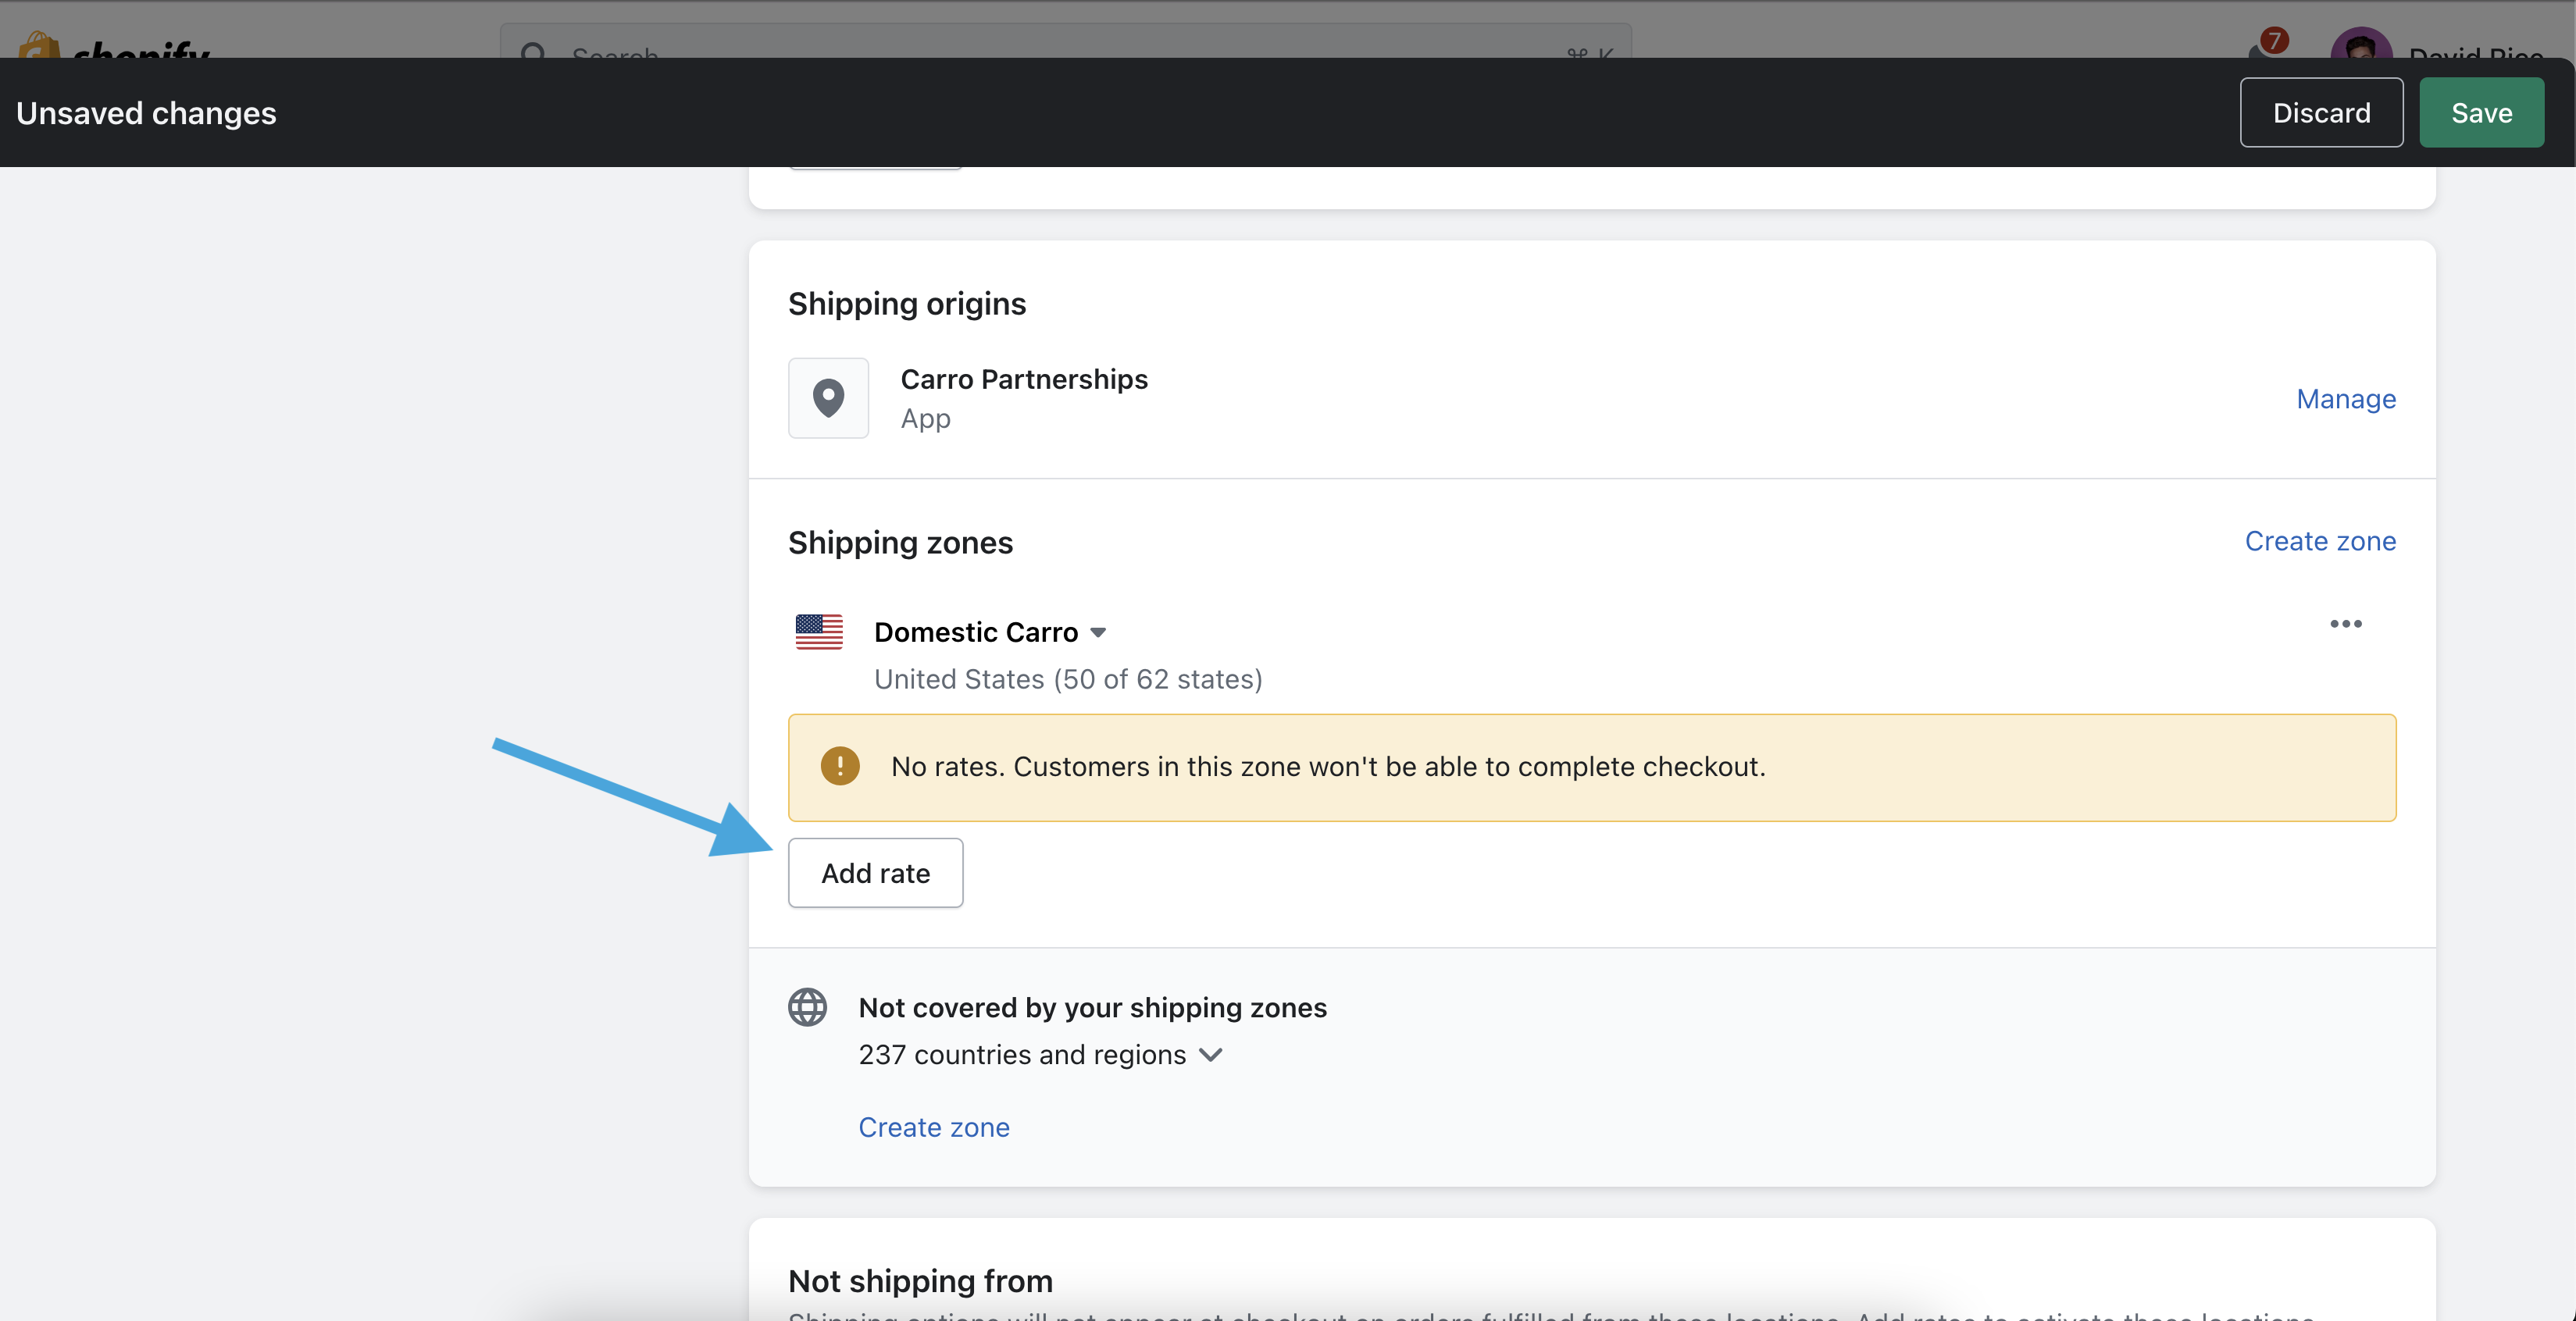Click the Carro Partnerships location pin icon
Image resolution: width=2576 pixels, height=1321 pixels.
point(828,397)
